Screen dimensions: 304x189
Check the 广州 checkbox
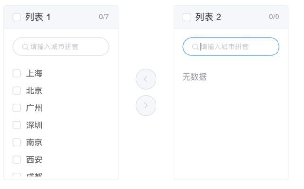click(17, 108)
